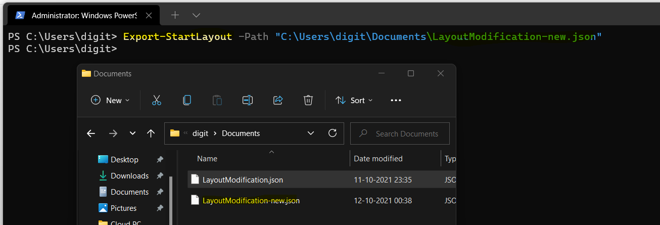Screen dimensions: 660x225
Task: Click the pin icon beside Desktop
Action: (x=160, y=159)
